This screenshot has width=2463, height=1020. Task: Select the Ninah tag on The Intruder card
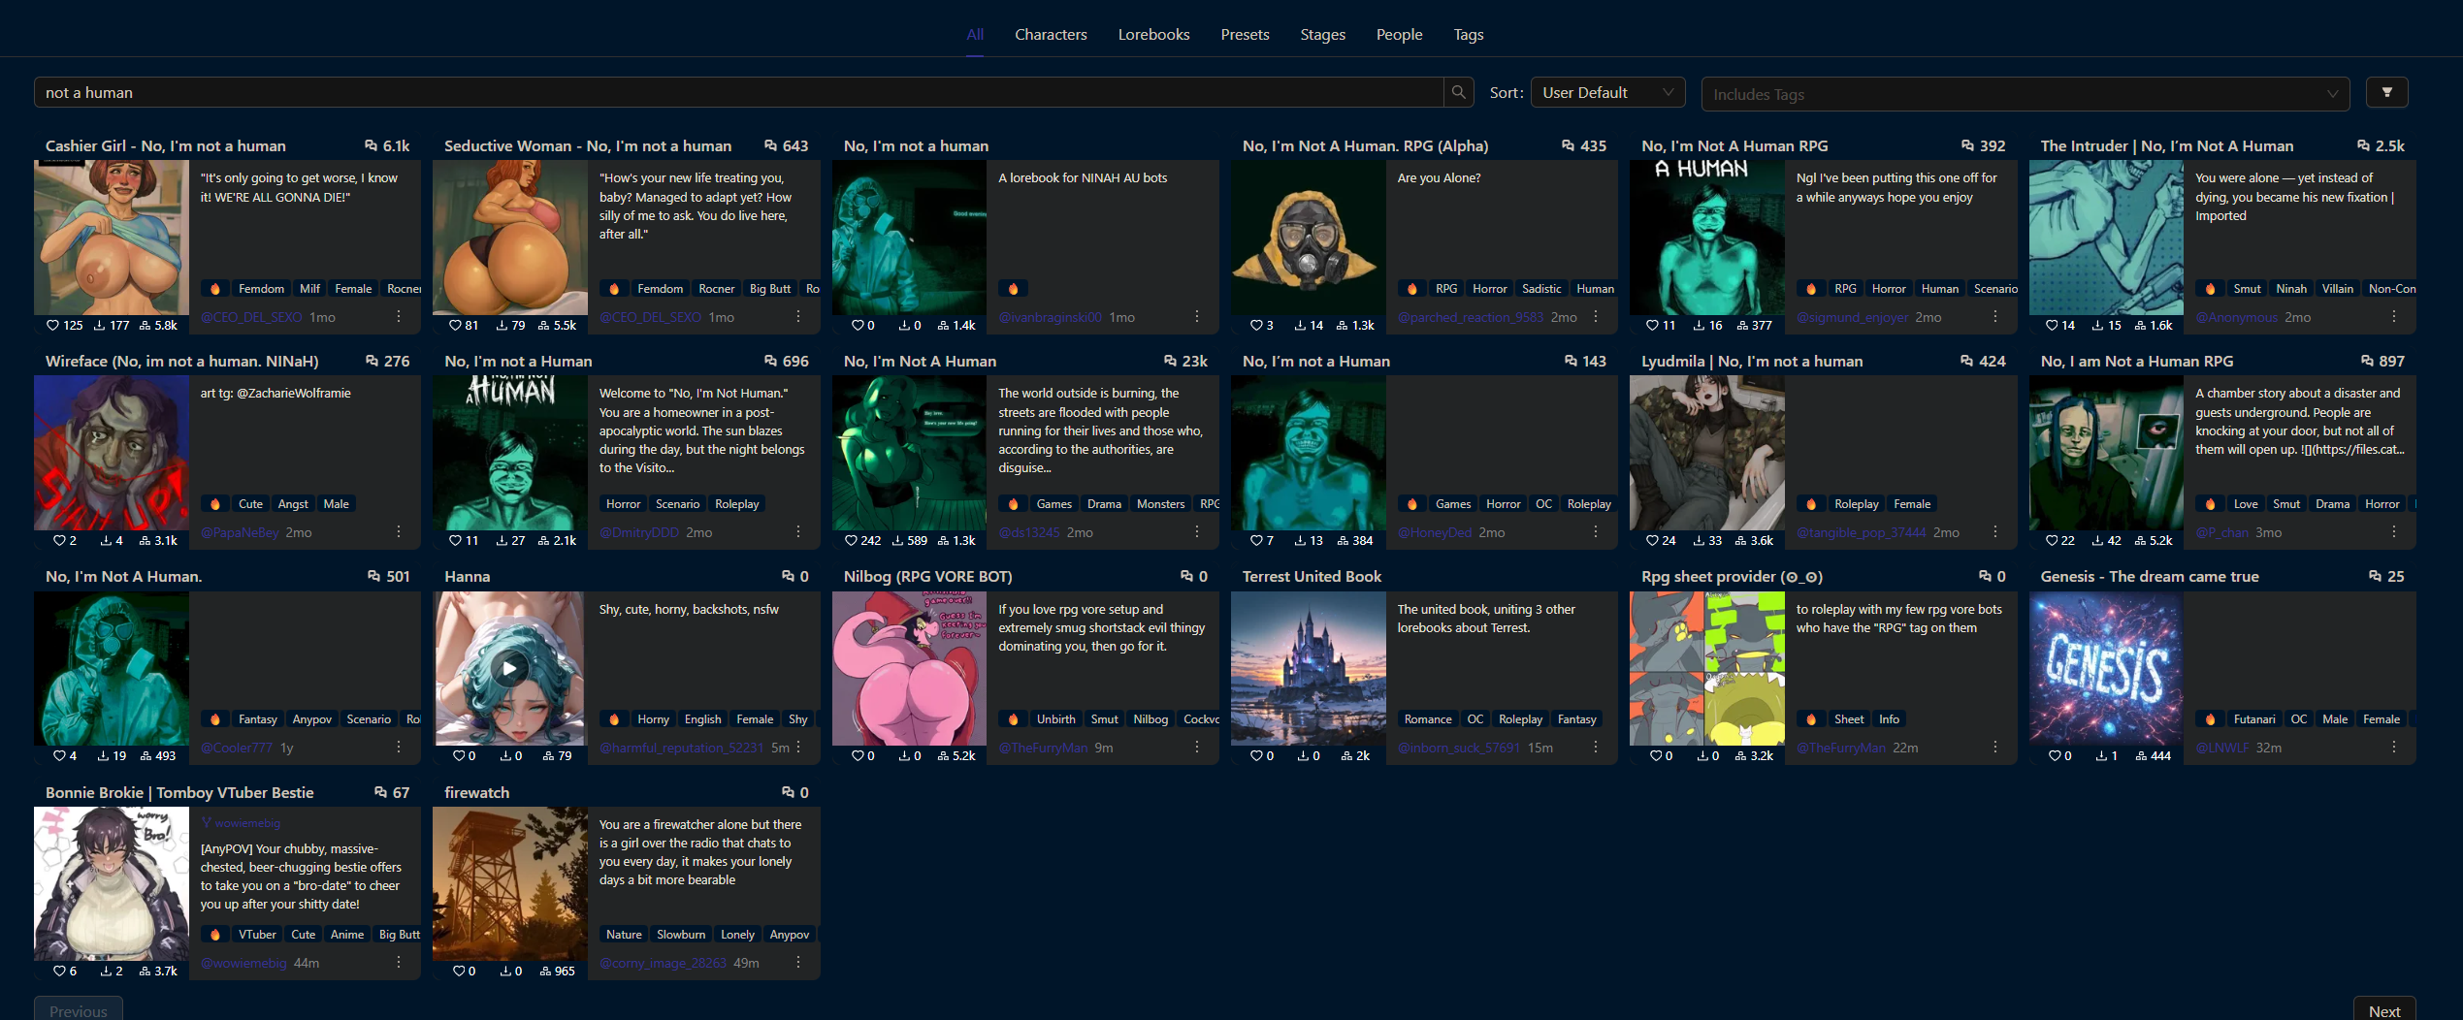pos(2291,289)
